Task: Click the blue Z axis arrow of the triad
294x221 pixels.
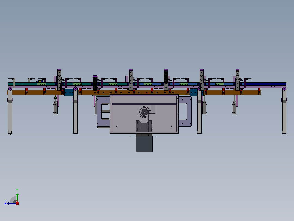Action: [x=11, y=203]
